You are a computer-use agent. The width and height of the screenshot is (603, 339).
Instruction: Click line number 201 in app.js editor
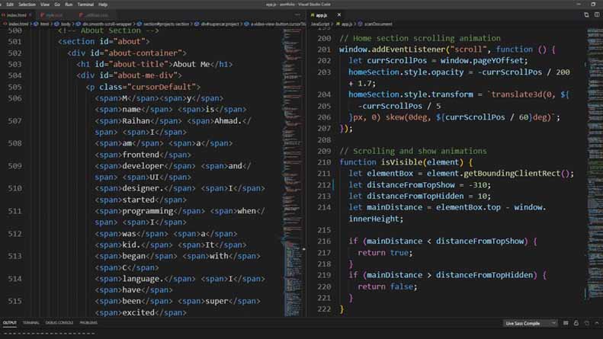tap(324, 50)
